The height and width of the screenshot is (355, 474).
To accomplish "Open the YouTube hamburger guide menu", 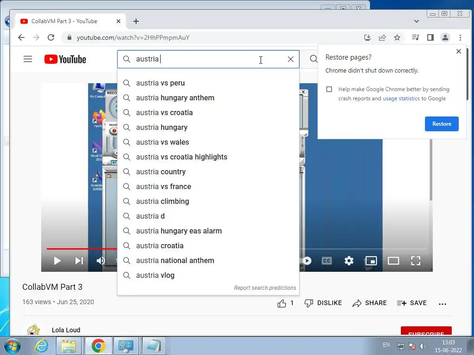I will [28, 59].
